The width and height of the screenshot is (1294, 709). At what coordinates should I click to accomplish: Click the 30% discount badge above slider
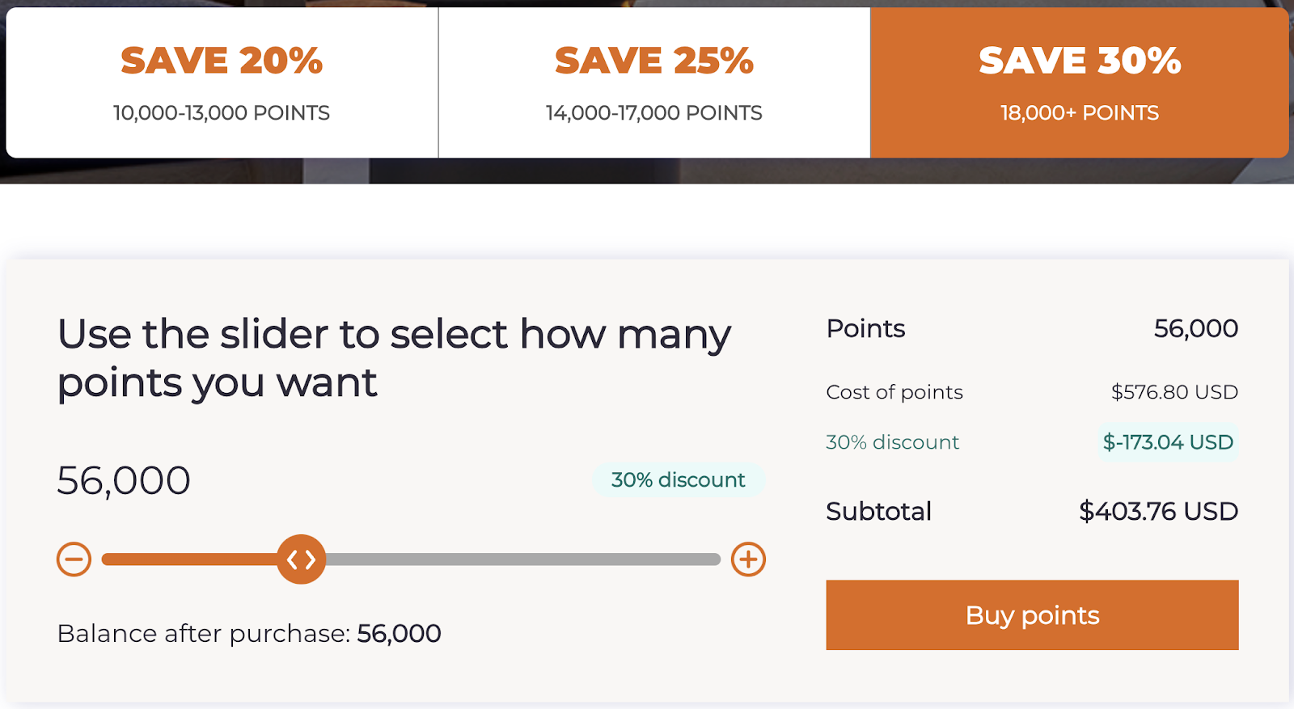pyautogui.click(x=678, y=480)
